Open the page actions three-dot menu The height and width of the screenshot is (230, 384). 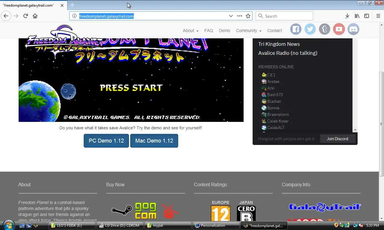[x=239, y=16]
